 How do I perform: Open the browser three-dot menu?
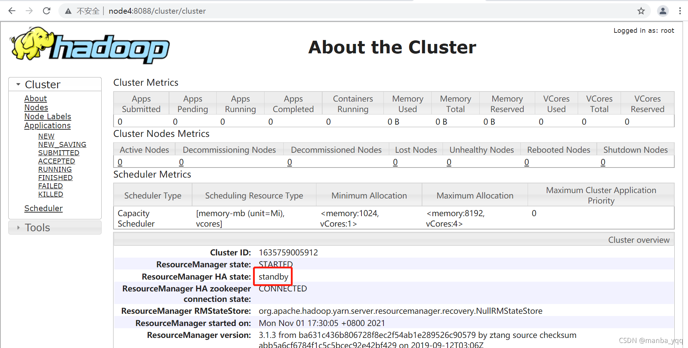[680, 11]
